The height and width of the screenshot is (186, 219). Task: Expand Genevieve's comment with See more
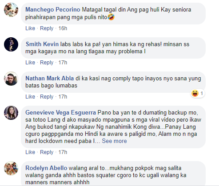[x=114, y=141]
